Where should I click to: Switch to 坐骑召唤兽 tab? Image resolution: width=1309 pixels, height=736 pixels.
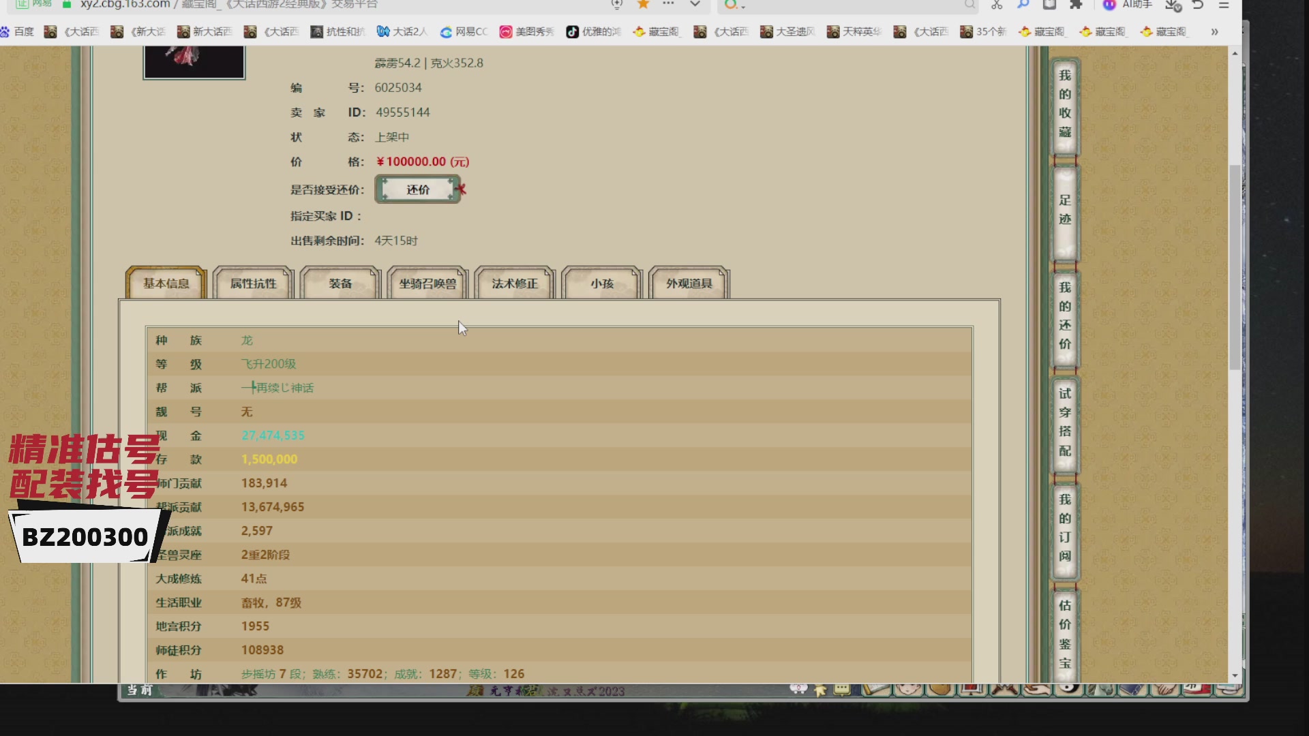[x=427, y=283]
